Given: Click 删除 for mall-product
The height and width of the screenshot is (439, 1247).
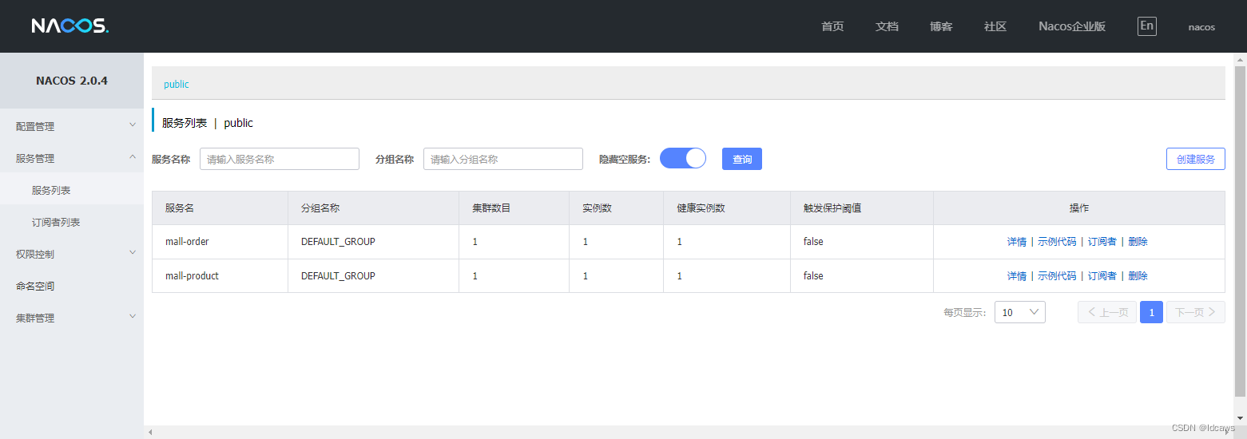Looking at the screenshot, I should pyautogui.click(x=1138, y=276).
